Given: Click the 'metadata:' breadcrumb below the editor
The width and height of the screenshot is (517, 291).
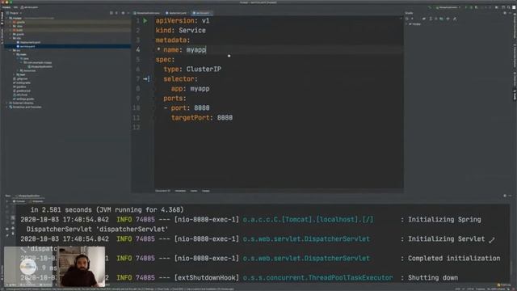Looking at the screenshot, I should click(180, 191).
